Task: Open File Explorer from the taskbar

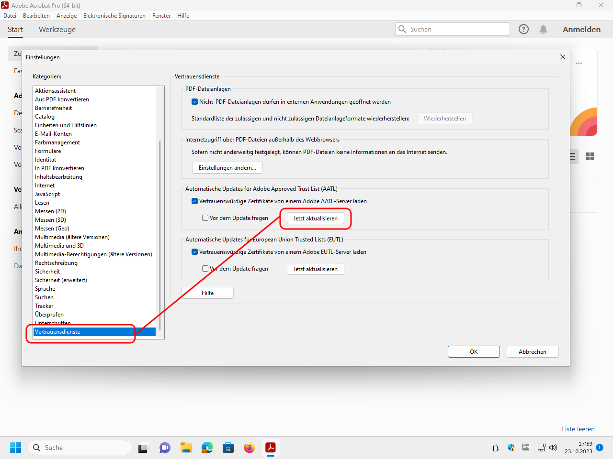Action: click(186, 448)
